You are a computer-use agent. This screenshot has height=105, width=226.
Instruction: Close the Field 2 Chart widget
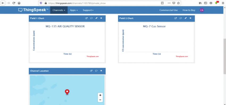point(190,18)
